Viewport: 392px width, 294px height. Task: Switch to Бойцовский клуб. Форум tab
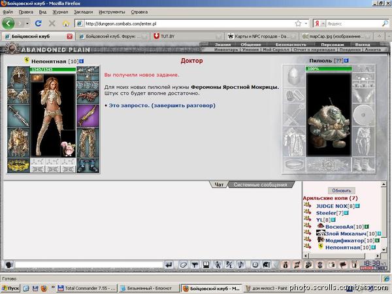(112, 36)
